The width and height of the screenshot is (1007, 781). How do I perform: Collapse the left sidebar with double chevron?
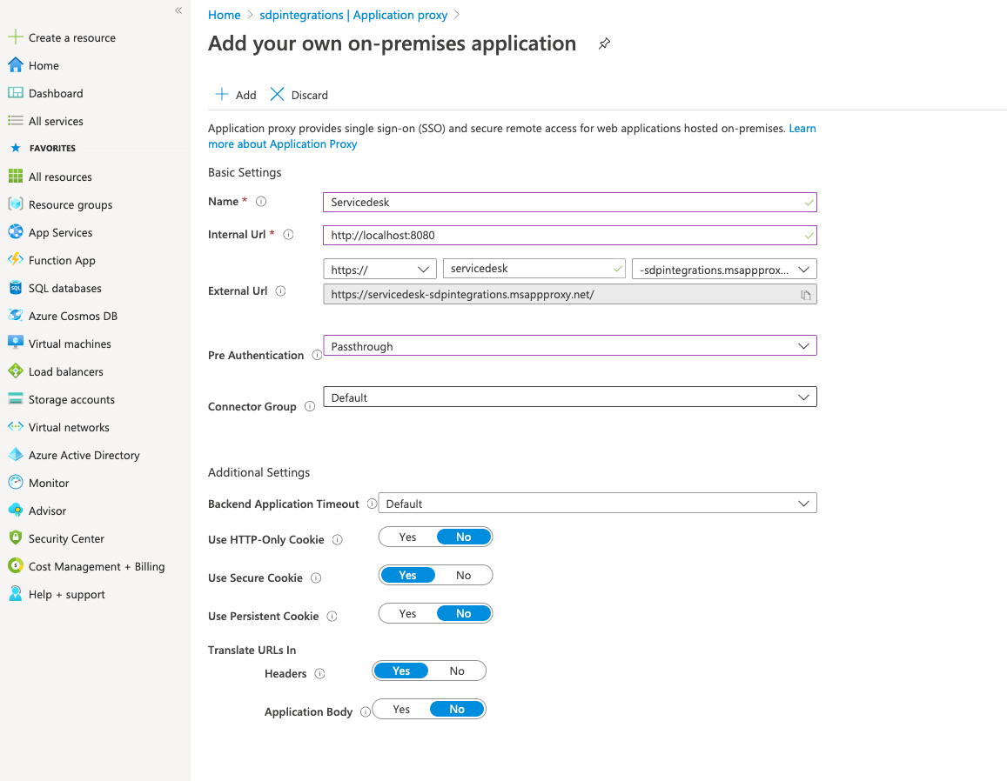[x=178, y=10]
